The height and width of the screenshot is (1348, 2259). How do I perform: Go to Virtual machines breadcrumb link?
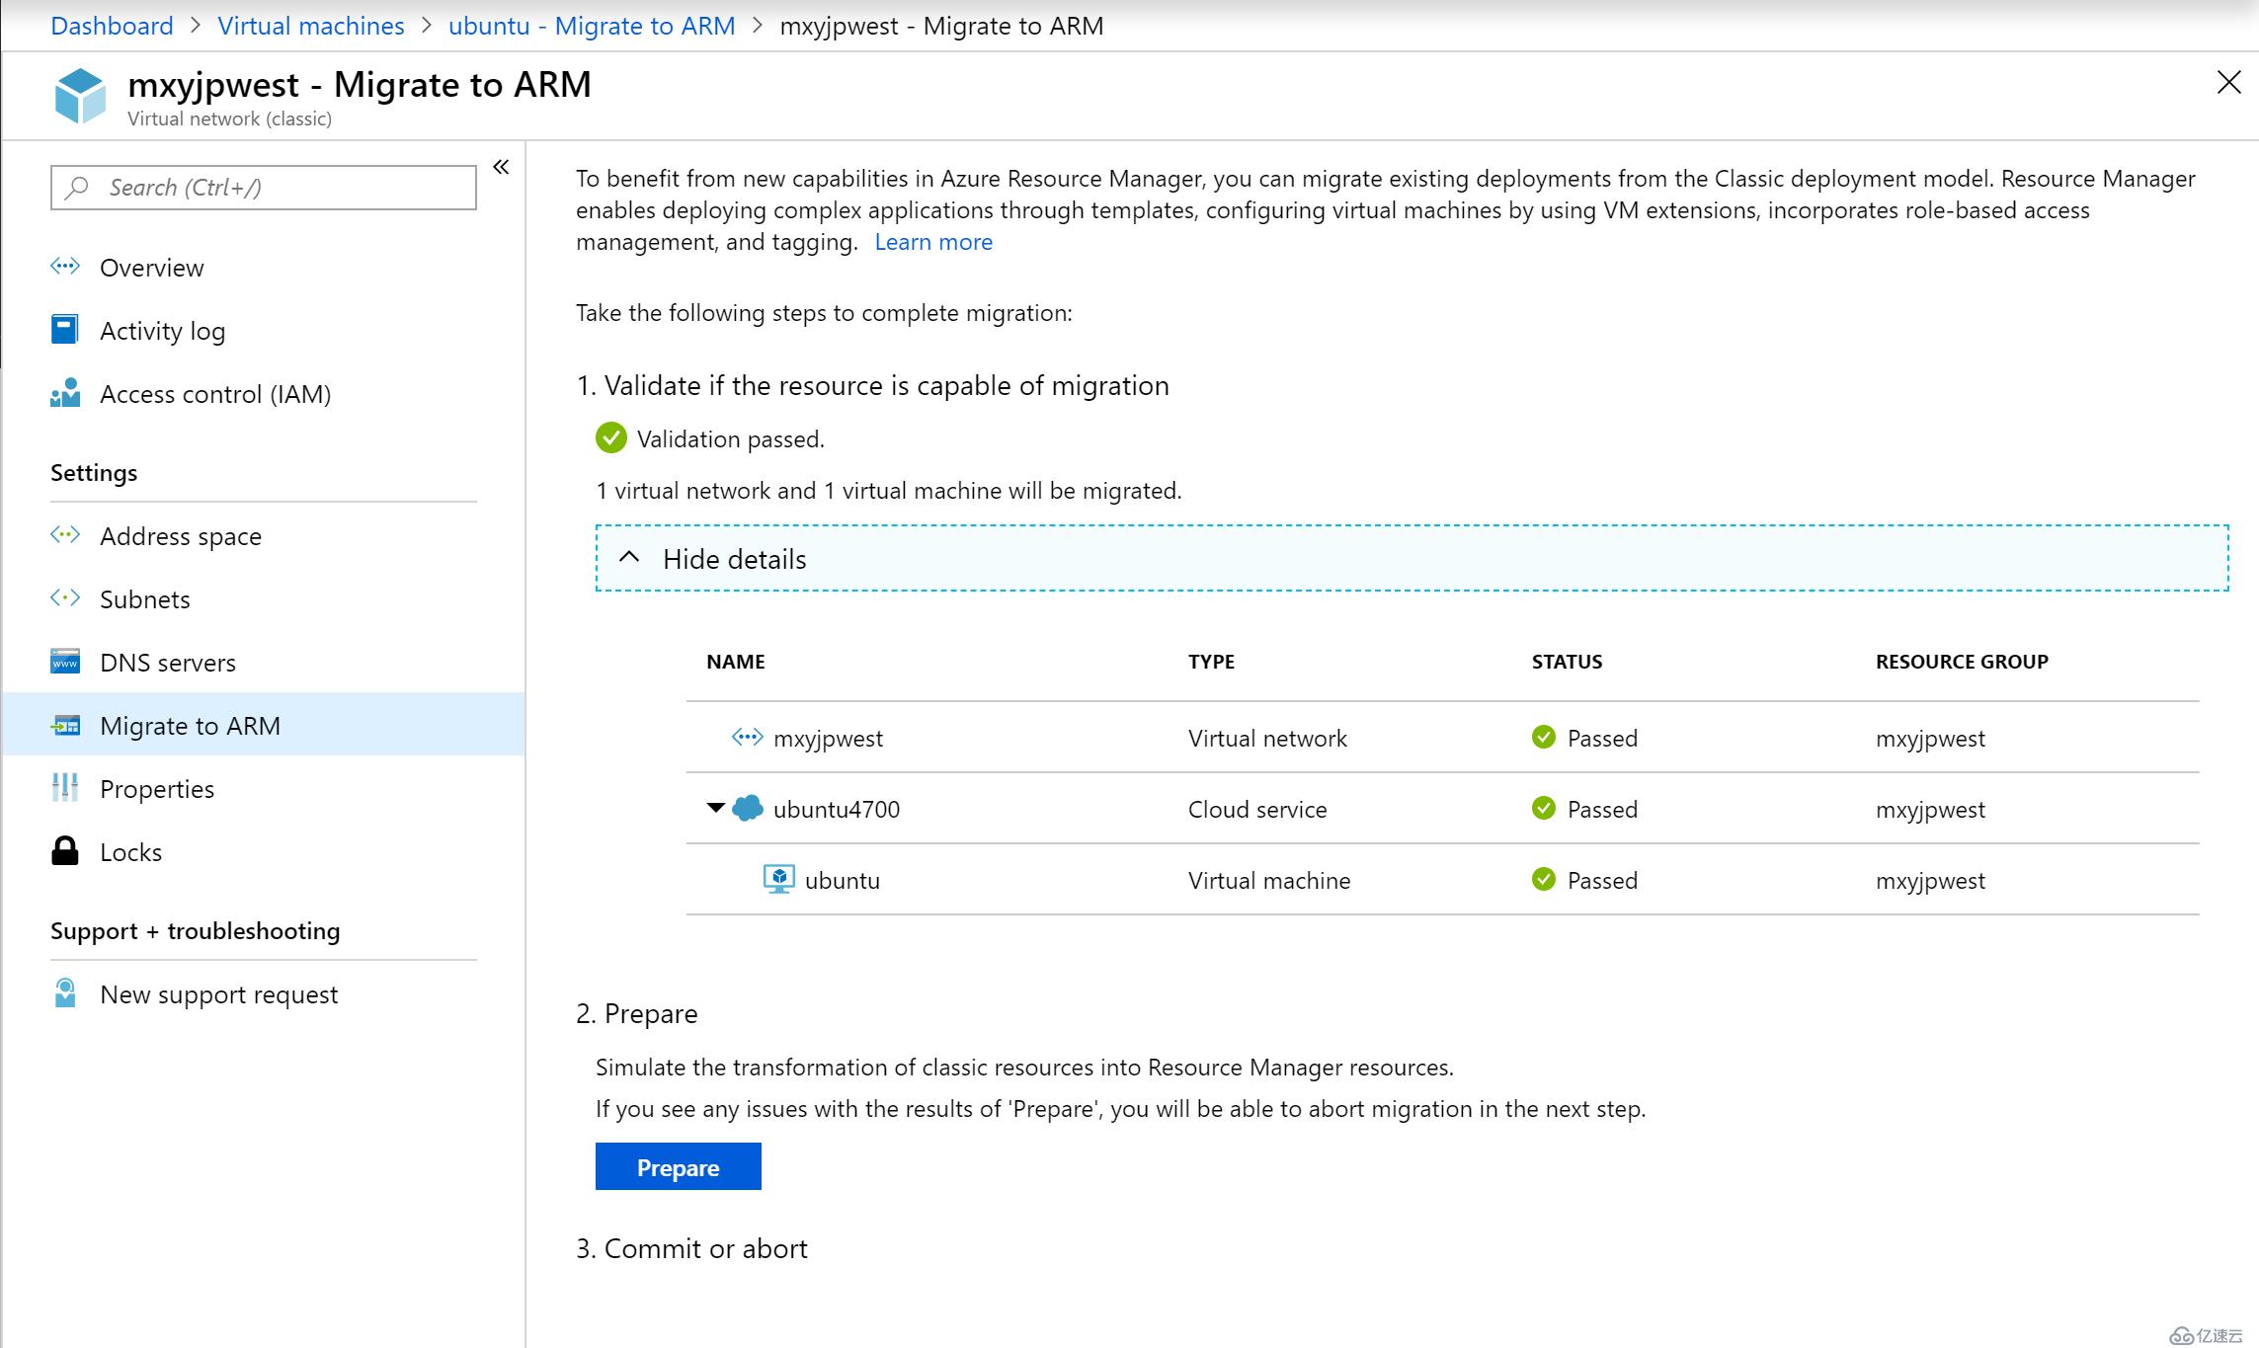(x=311, y=26)
